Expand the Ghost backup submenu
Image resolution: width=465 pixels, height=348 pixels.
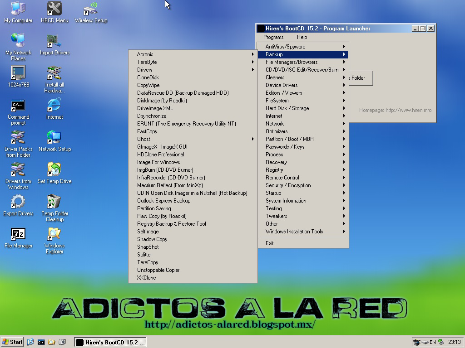click(193, 139)
